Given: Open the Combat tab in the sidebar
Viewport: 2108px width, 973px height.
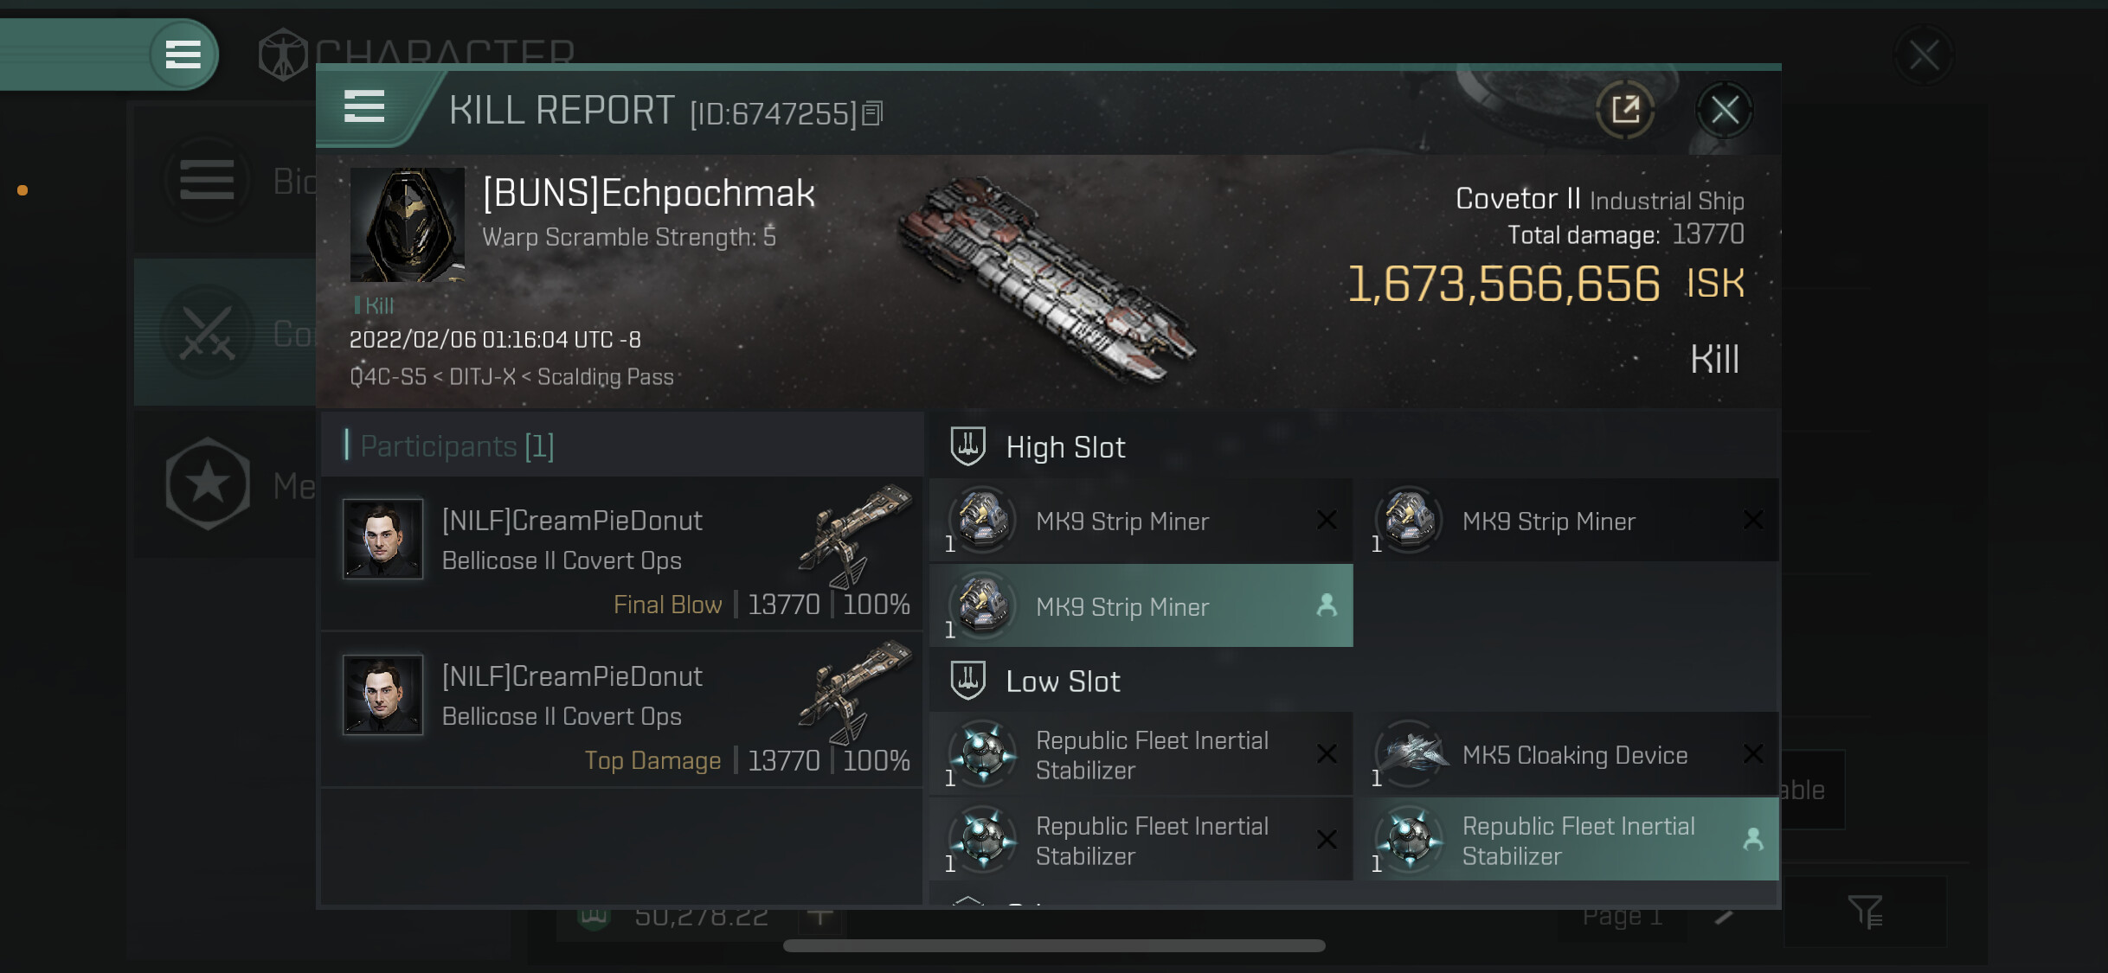Looking at the screenshot, I should pos(208,333).
